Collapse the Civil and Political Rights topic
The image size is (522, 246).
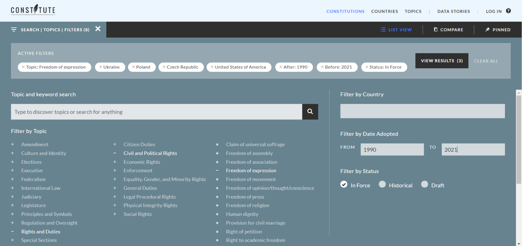tap(115, 153)
